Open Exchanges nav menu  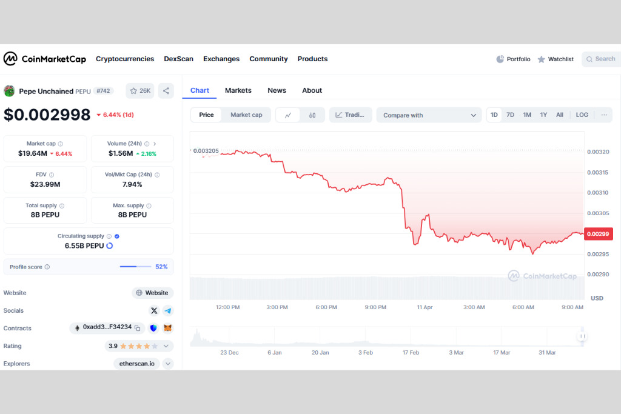tap(221, 59)
